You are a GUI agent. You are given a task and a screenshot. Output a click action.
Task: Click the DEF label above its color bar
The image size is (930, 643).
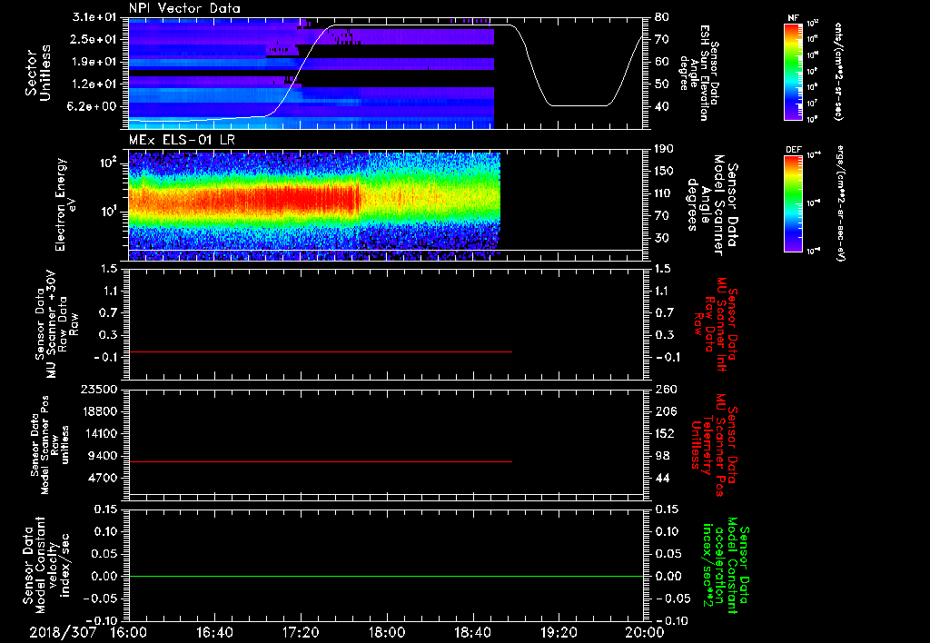(x=793, y=150)
